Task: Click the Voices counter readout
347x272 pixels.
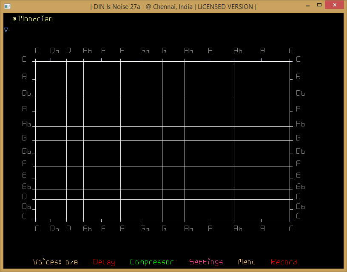Action: coord(55,262)
